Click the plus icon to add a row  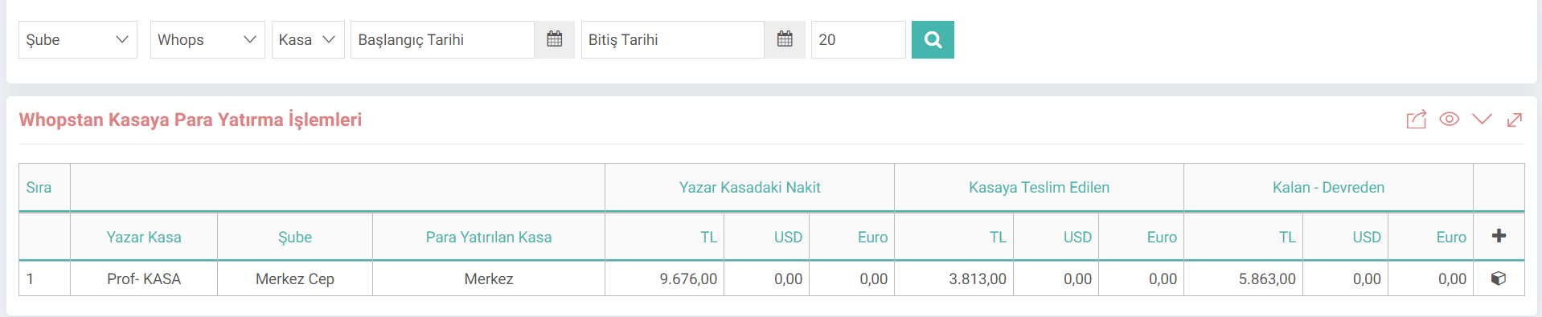pyautogui.click(x=1499, y=236)
